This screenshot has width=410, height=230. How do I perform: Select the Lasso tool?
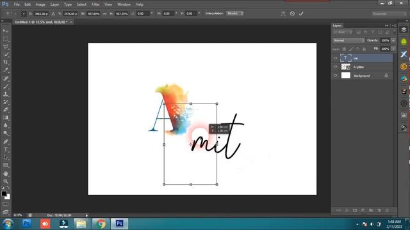[x=6, y=47]
